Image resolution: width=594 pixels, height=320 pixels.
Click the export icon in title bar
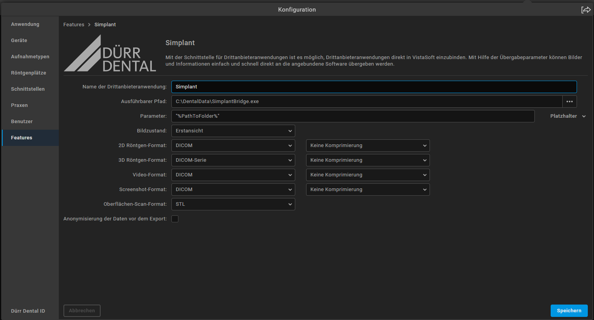(x=585, y=10)
